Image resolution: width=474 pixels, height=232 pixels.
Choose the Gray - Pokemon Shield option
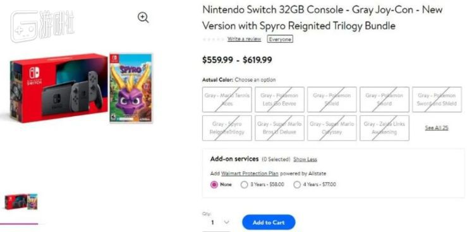[332, 100]
